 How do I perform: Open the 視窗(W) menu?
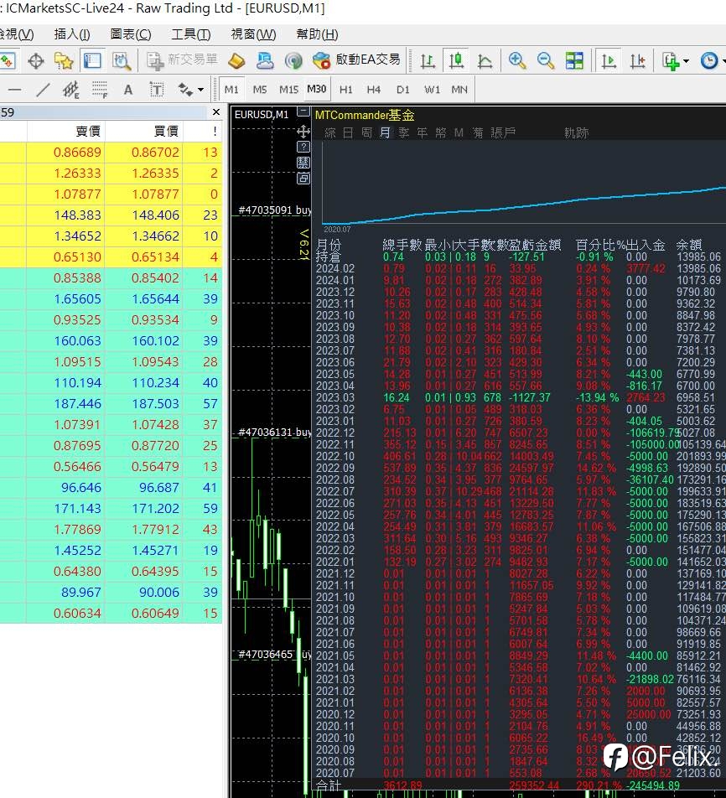point(253,34)
